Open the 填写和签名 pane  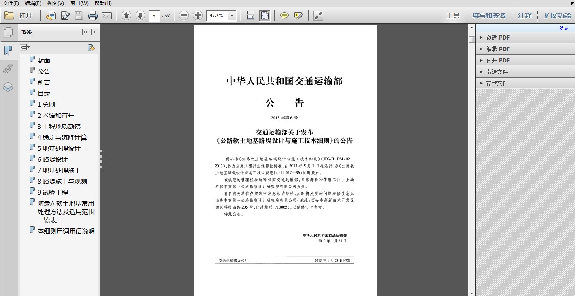[489, 16]
